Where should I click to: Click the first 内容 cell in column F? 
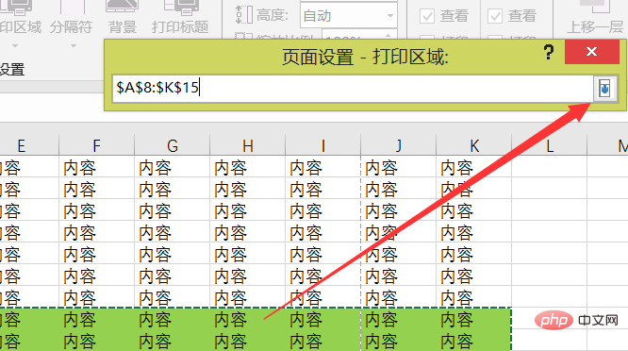point(96,167)
